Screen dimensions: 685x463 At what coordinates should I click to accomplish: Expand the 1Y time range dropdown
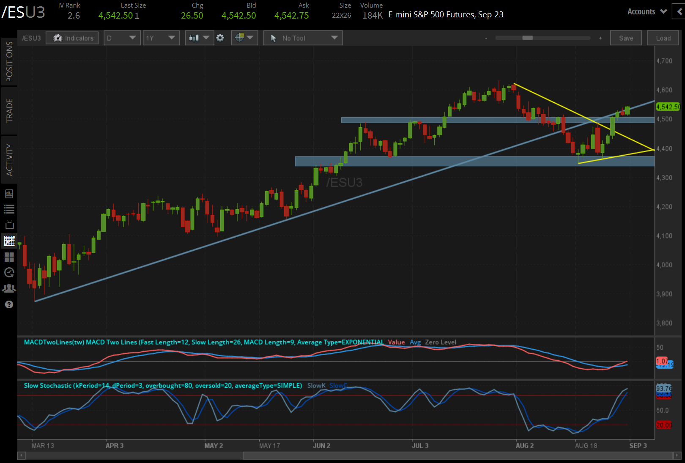[161, 38]
